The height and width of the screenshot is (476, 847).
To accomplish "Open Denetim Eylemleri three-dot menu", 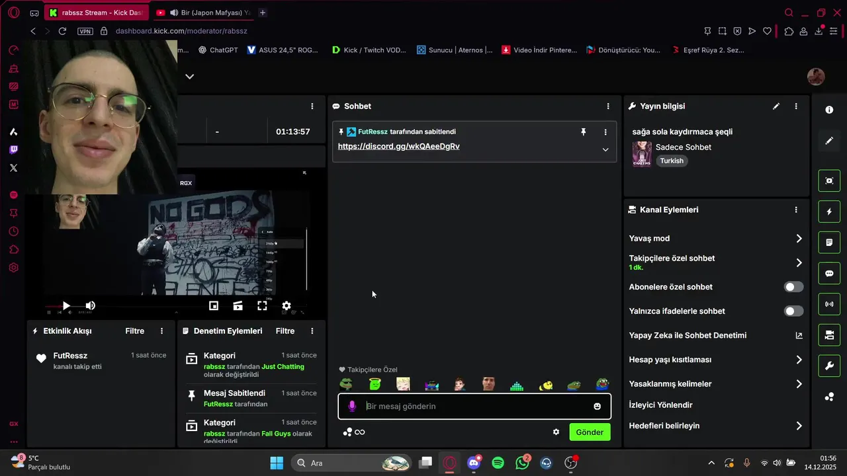I will [x=312, y=331].
